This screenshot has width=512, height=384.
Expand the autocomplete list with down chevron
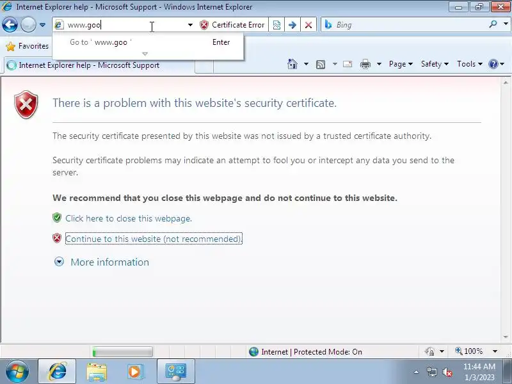[145, 54]
